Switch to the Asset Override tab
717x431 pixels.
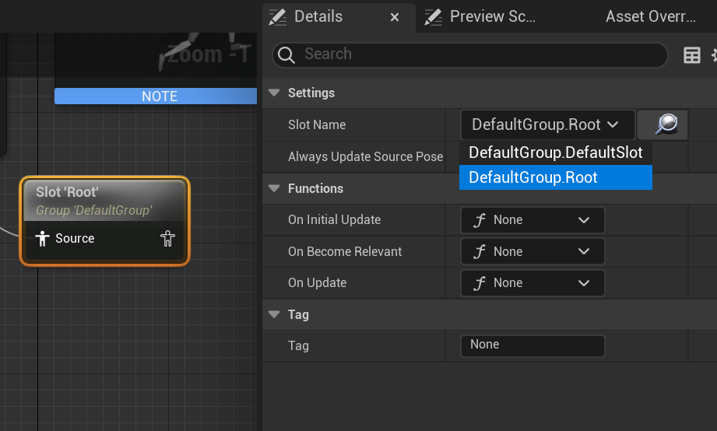[x=650, y=16]
